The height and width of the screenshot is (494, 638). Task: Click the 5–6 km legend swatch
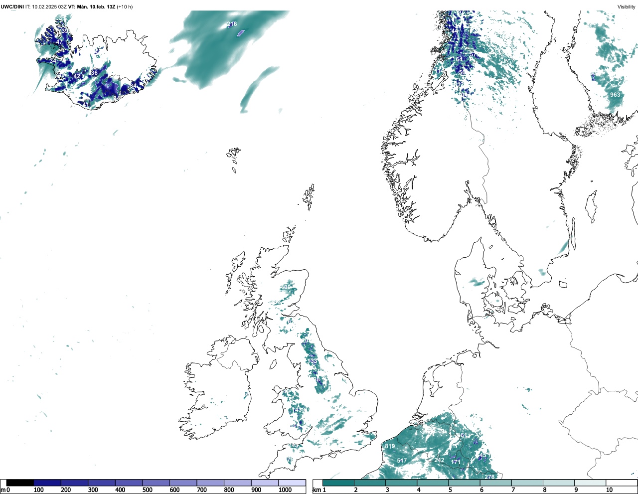(x=465, y=483)
